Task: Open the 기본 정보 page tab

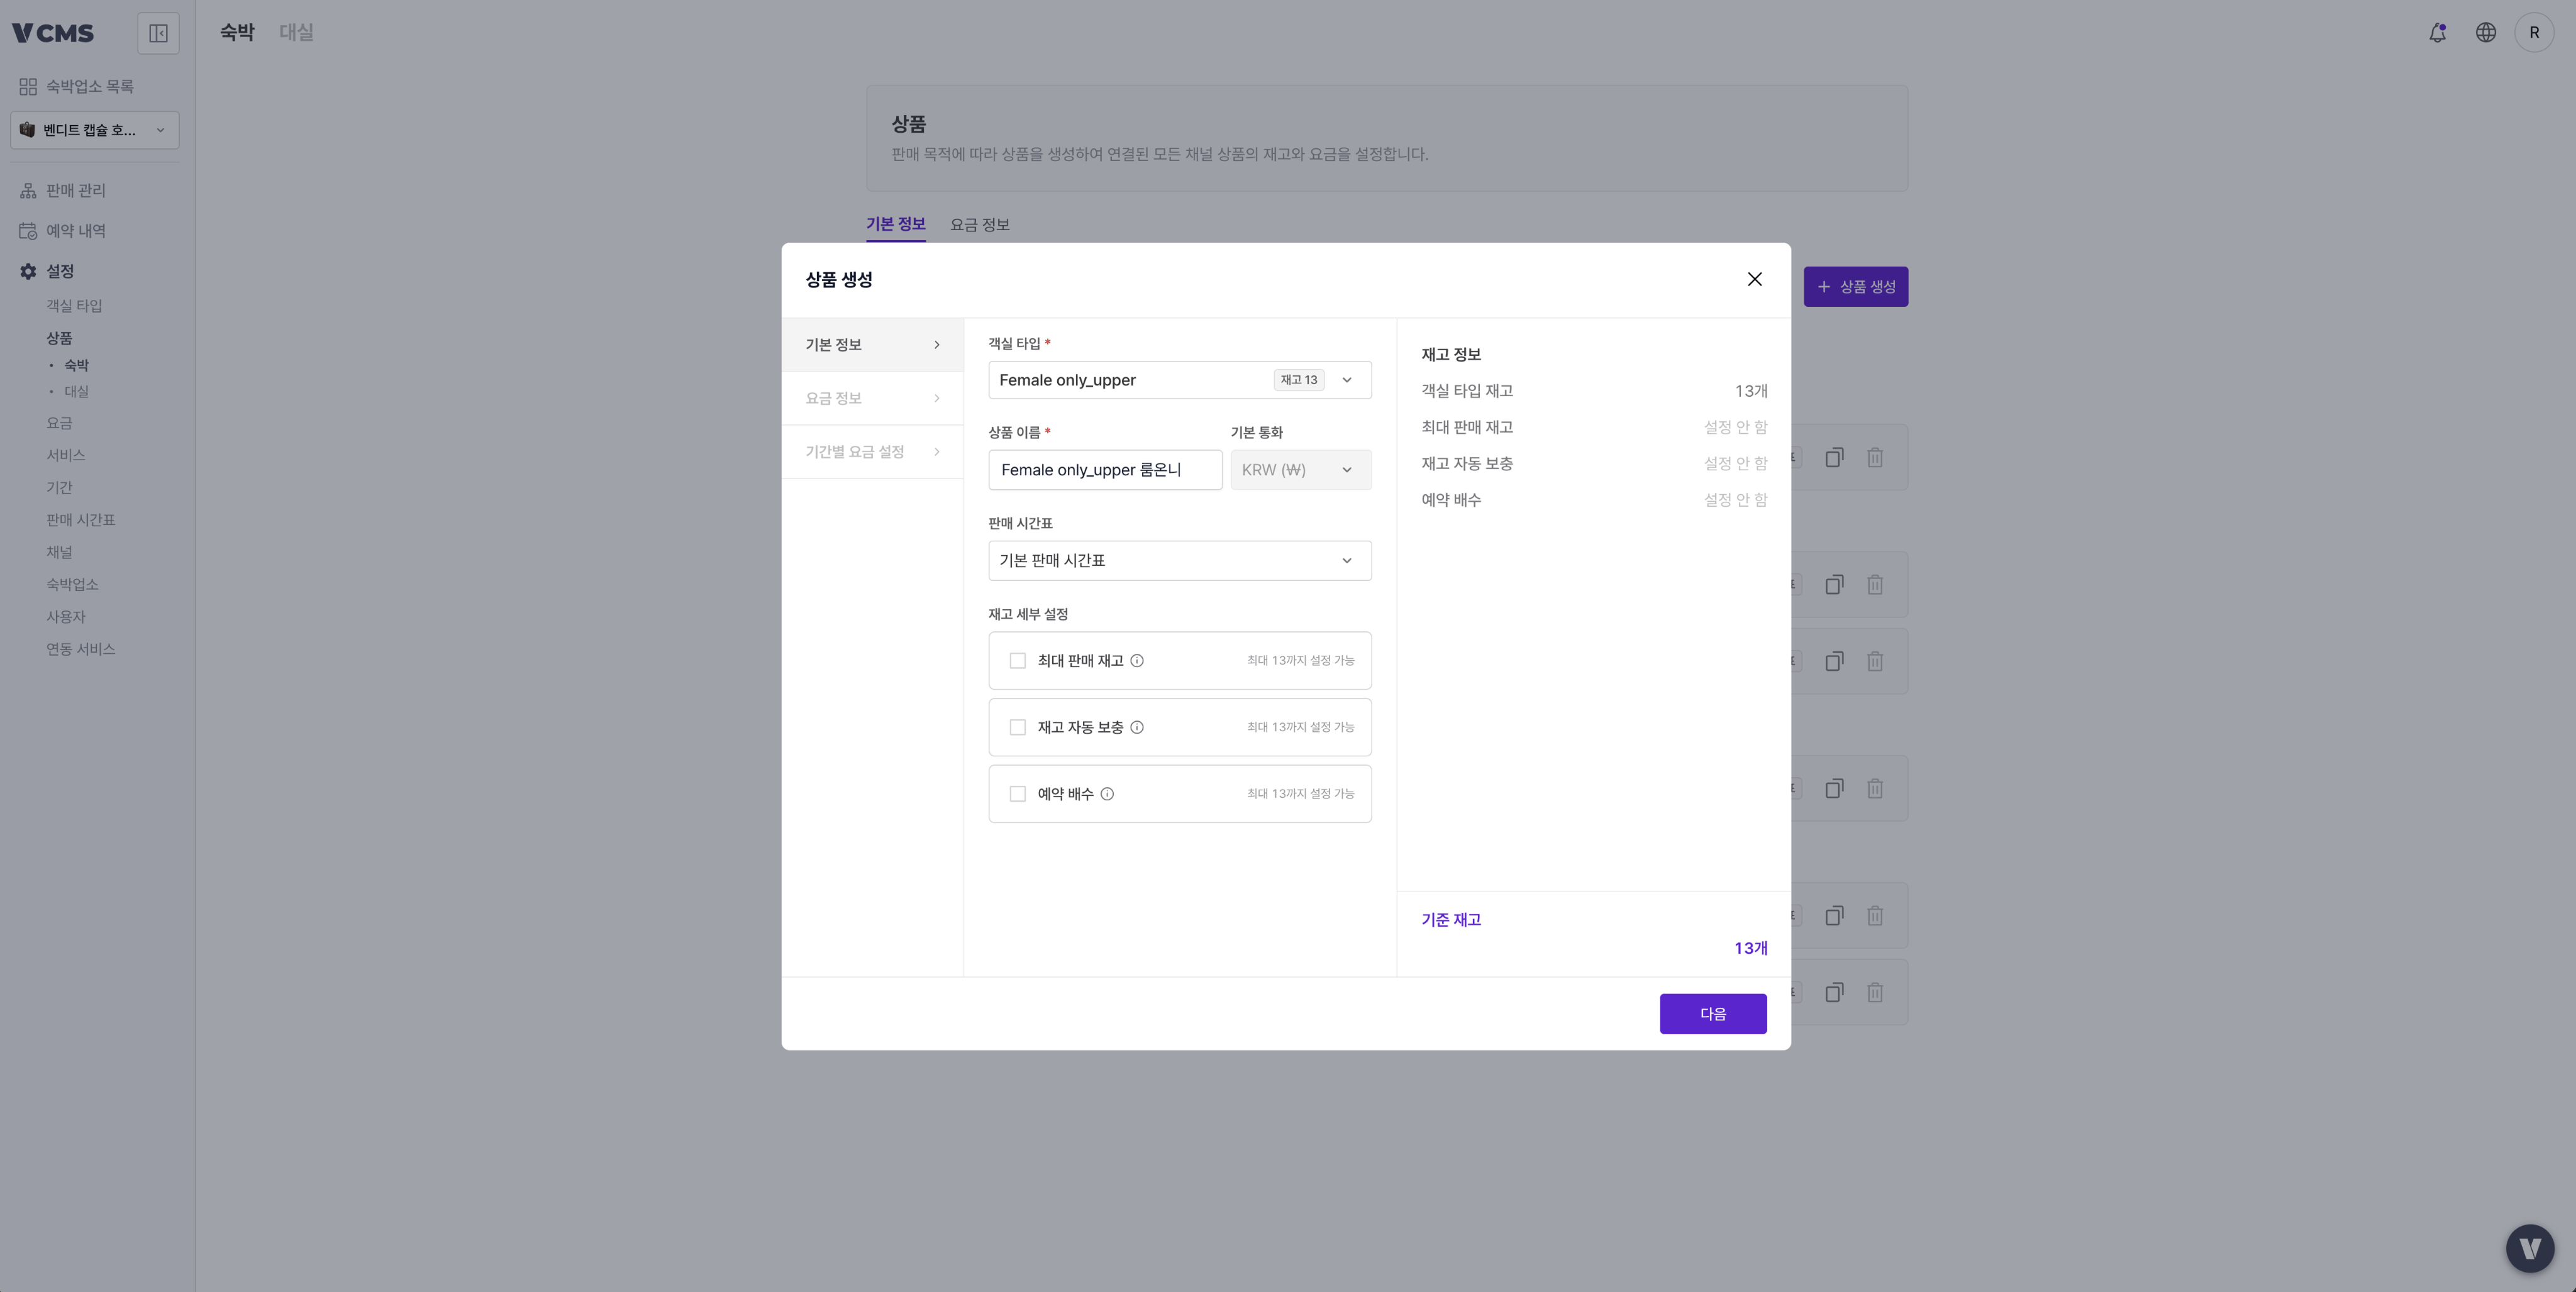Action: tap(895, 224)
